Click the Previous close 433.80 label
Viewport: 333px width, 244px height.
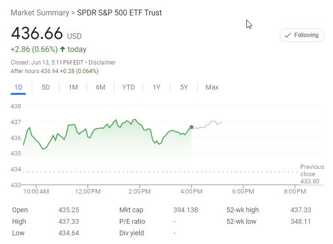(x=312, y=174)
